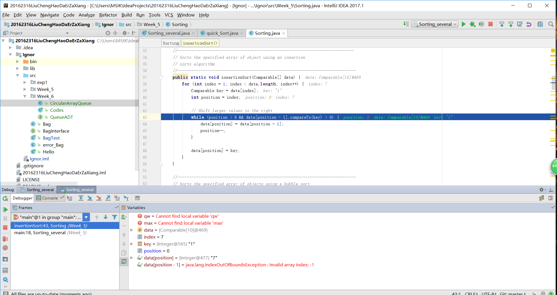The width and height of the screenshot is (557, 295).
Task: Collapse method fold marker at line 37
Action: pos(161,77)
